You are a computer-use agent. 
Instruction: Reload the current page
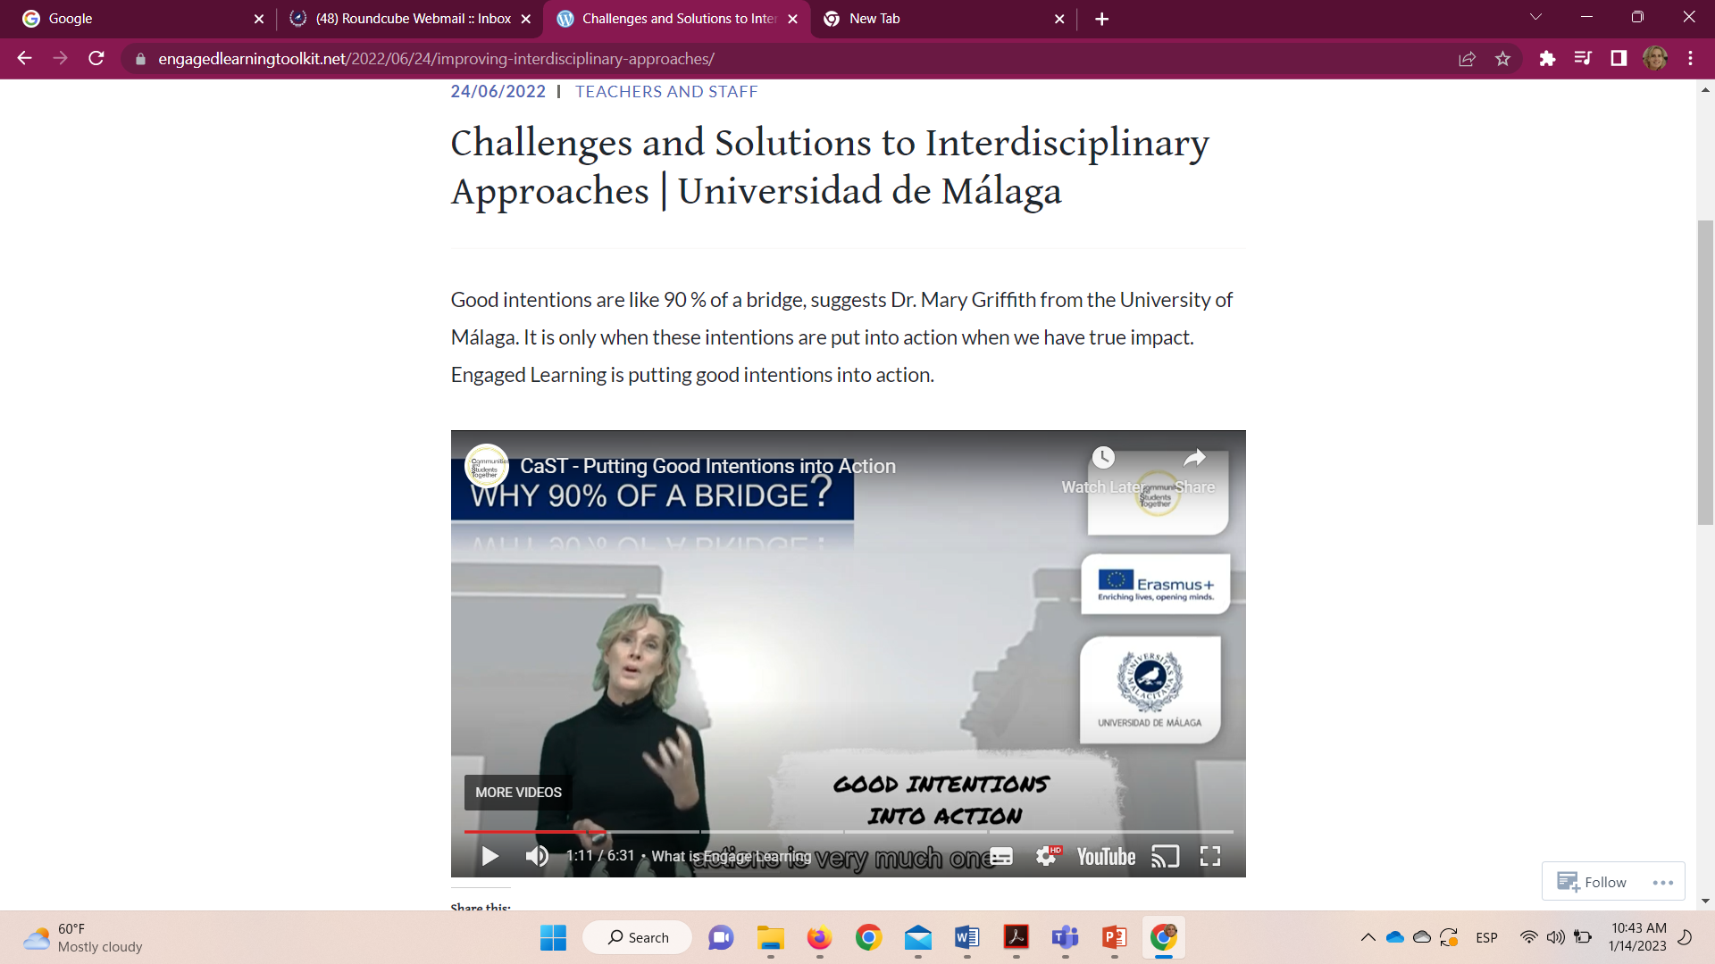[96, 59]
